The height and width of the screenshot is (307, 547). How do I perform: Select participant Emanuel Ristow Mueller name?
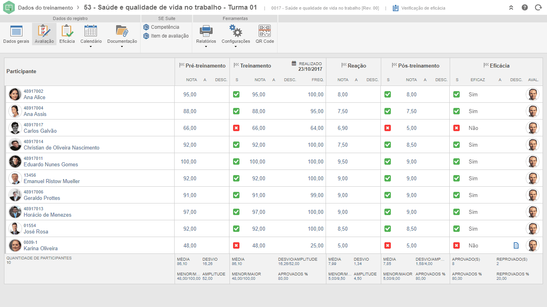click(52, 181)
